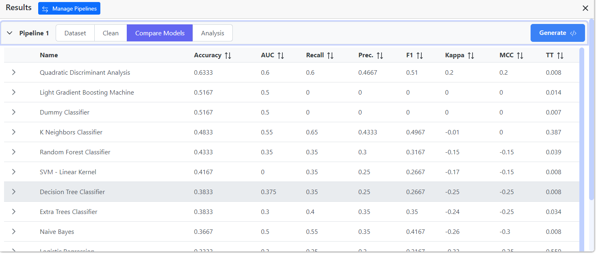Click the Recall sort arrows icon
The height and width of the screenshot is (255, 596).
330,55
